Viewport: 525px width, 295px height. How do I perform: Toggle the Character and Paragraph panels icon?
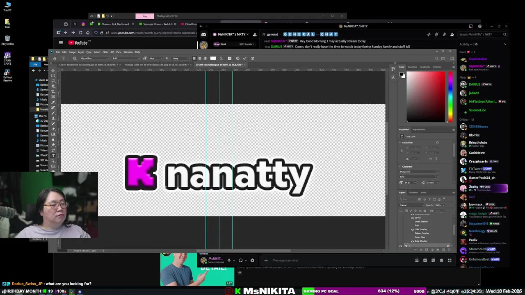[x=229, y=58]
